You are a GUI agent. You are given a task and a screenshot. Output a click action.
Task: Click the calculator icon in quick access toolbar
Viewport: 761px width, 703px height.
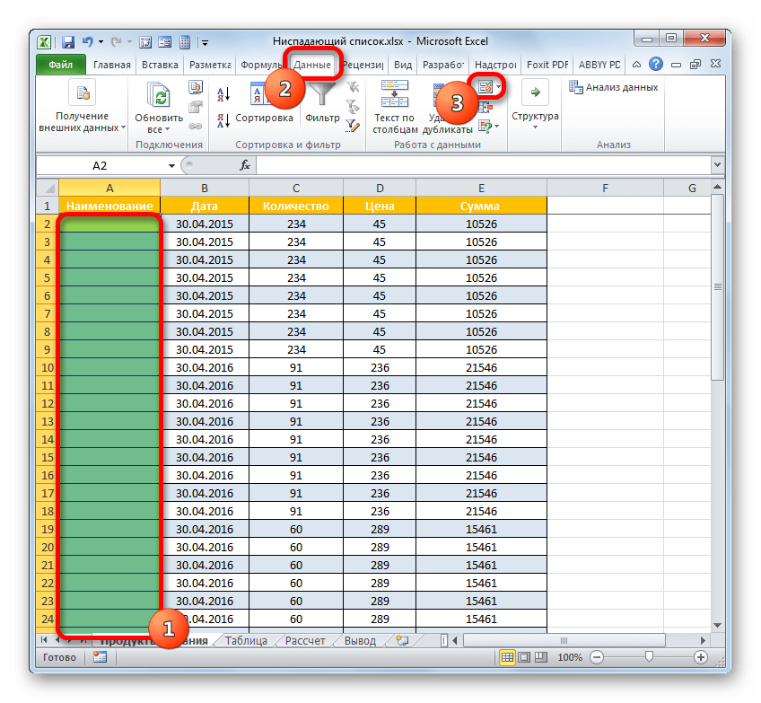(185, 42)
